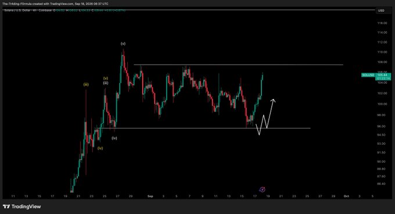This screenshot has width=395, height=214.
Task: Click the SOLUSD symbol price tag
Action: [368, 75]
